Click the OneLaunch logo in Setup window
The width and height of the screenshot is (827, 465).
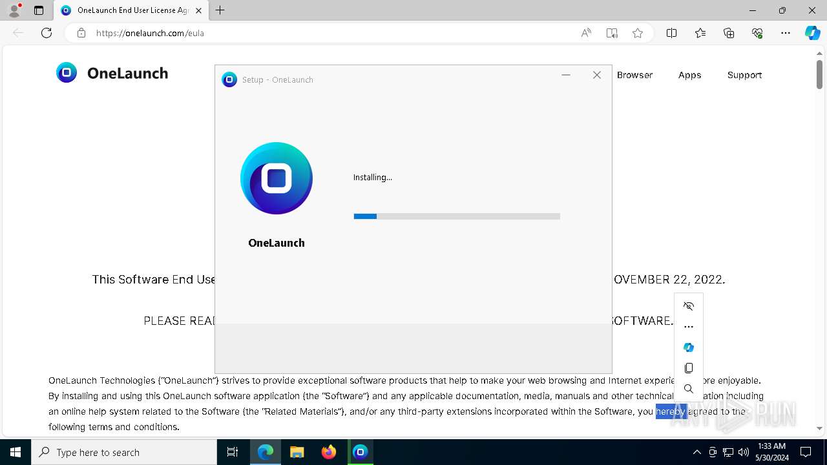click(277, 178)
